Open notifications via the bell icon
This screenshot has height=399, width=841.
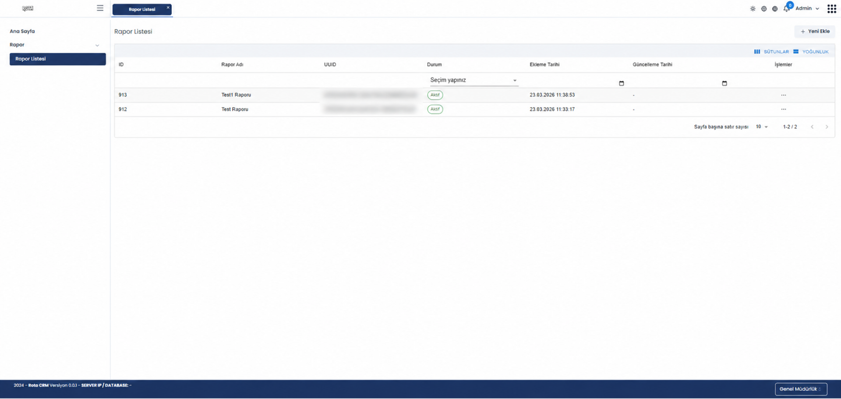[x=787, y=8]
